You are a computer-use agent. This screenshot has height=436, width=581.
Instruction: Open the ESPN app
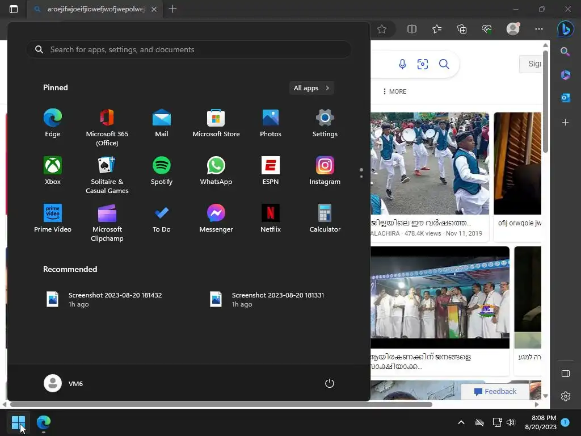271,171
